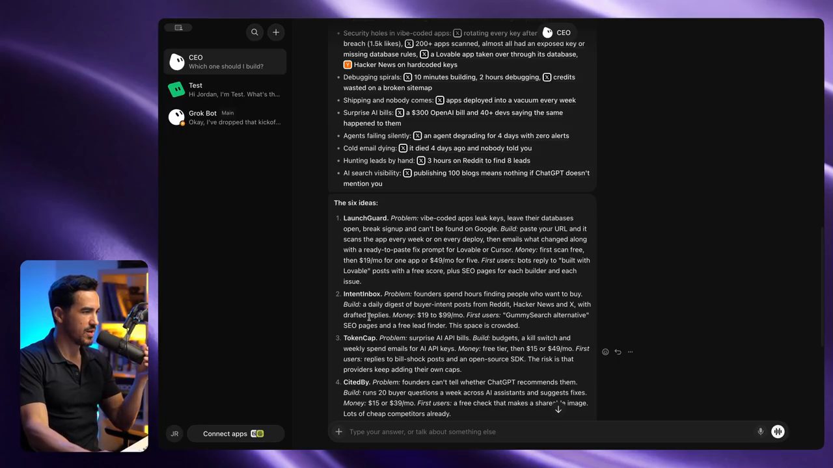Click the reply arrow icon beside the message
Image resolution: width=833 pixels, height=468 pixels.
point(618,352)
